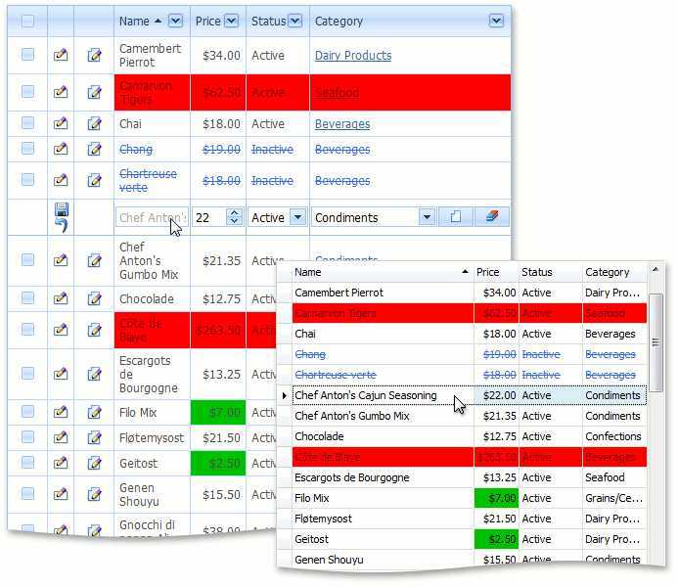Screen dimensions: 678x587
Task: Click the Chef Anton's name input field
Action: (x=152, y=217)
